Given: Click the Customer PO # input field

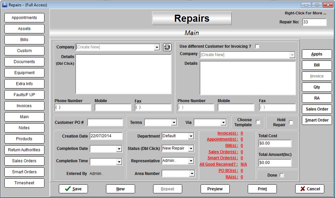Looking at the screenshot, I should 105,123.
